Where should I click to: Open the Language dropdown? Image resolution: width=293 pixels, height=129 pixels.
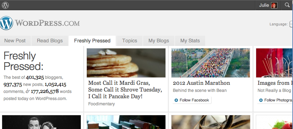(291, 24)
